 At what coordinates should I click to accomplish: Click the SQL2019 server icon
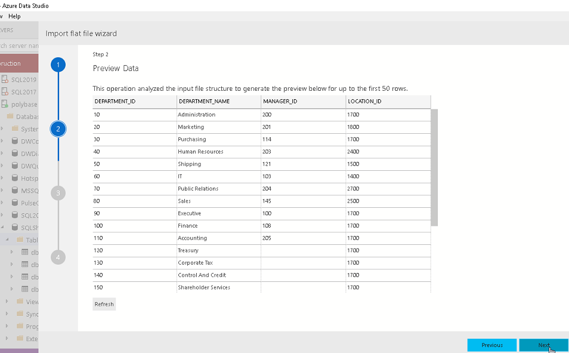point(5,79)
